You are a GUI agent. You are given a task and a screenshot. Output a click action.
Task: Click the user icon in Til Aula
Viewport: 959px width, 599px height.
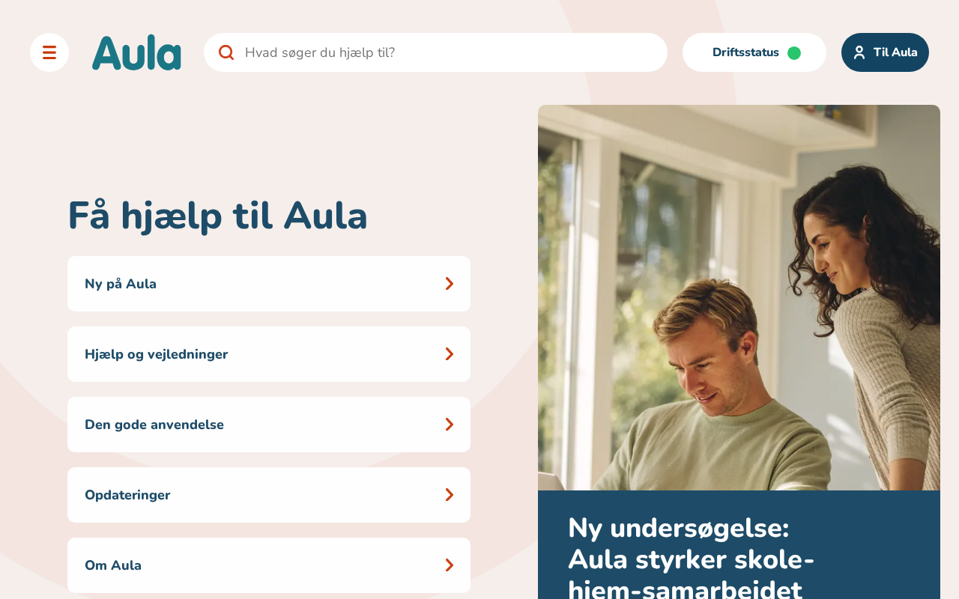(859, 52)
